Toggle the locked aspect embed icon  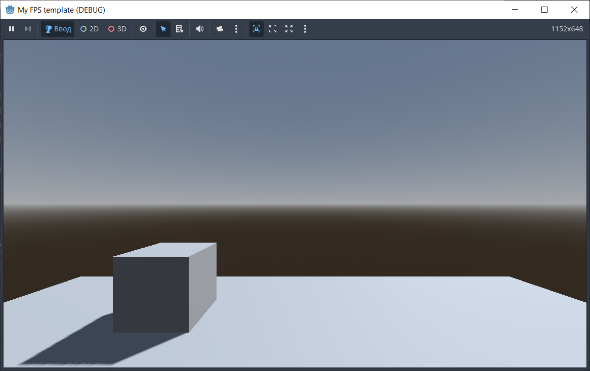(x=257, y=29)
